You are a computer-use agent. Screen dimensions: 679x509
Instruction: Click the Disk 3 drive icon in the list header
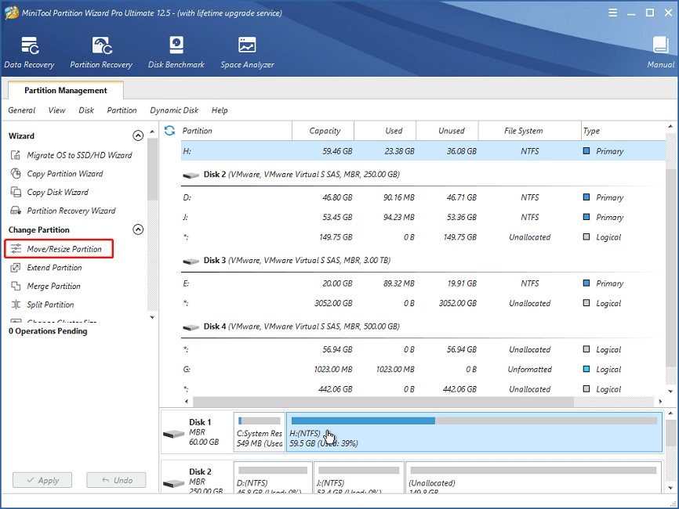[191, 262]
